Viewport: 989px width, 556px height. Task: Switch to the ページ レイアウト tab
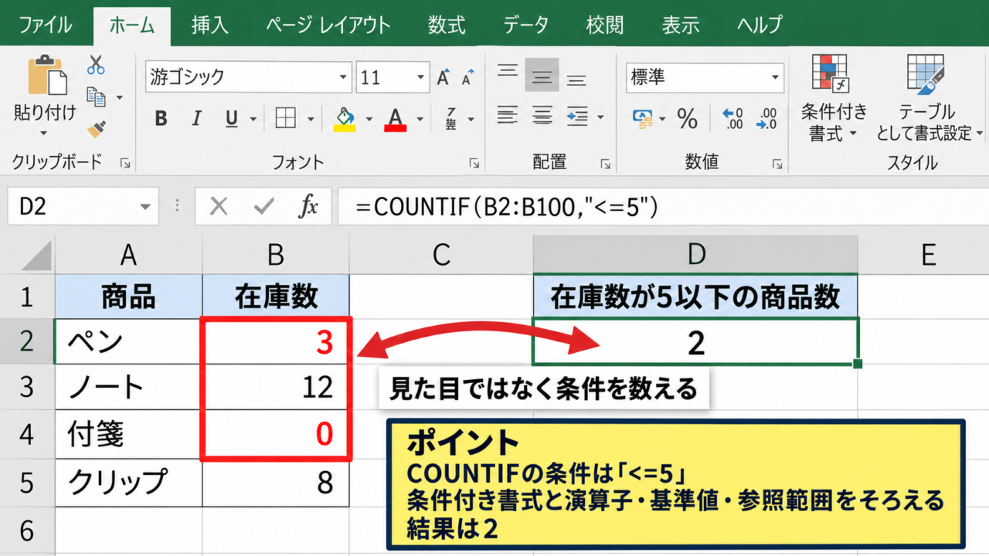coord(328,25)
